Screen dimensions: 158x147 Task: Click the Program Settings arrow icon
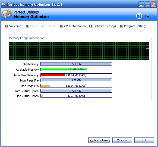tap(121, 26)
